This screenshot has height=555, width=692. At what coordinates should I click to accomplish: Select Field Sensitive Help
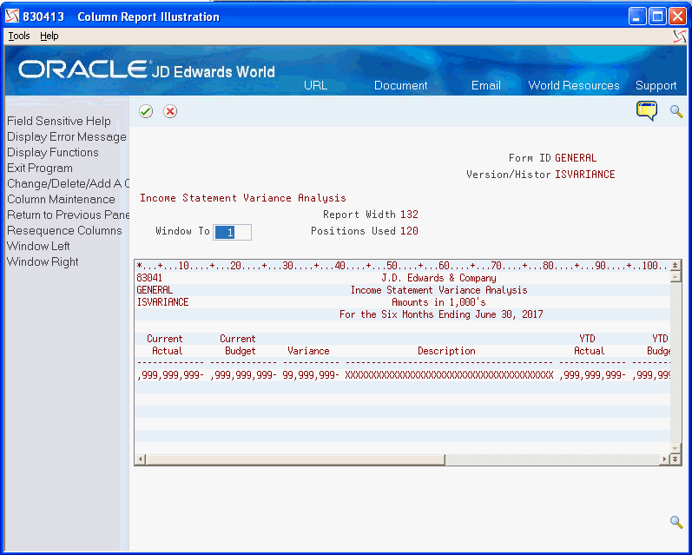tap(59, 121)
